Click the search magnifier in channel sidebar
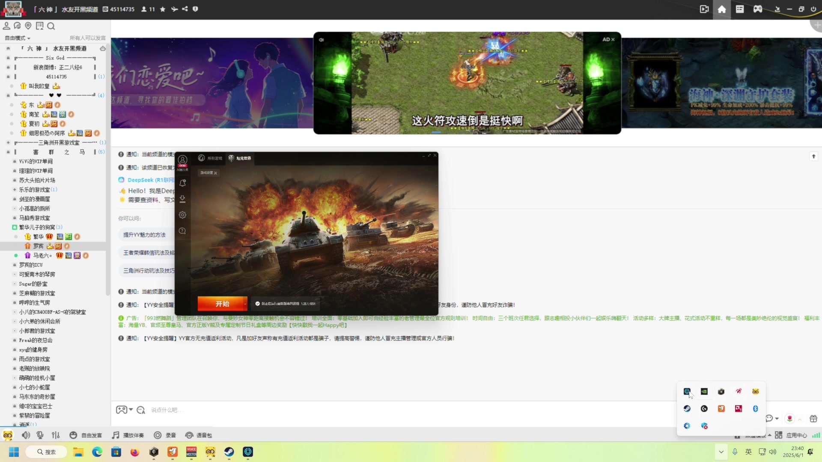The width and height of the screenshot is (822, 462). pos(51,26)
